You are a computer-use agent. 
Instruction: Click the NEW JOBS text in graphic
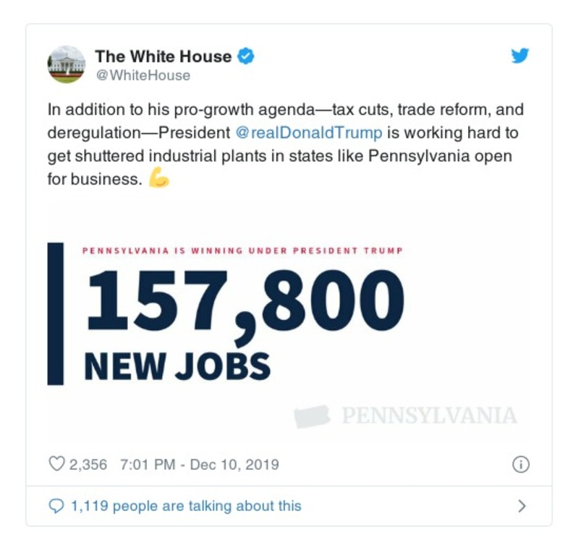click(x=177, y=366)
